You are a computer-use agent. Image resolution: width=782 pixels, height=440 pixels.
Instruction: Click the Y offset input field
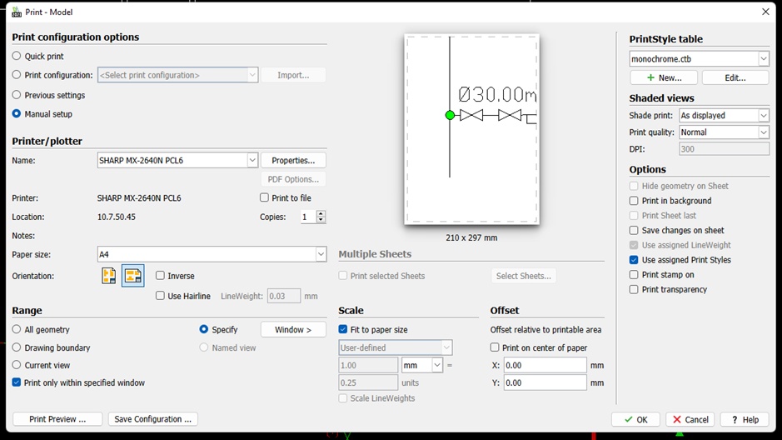(x=545, y=382)
